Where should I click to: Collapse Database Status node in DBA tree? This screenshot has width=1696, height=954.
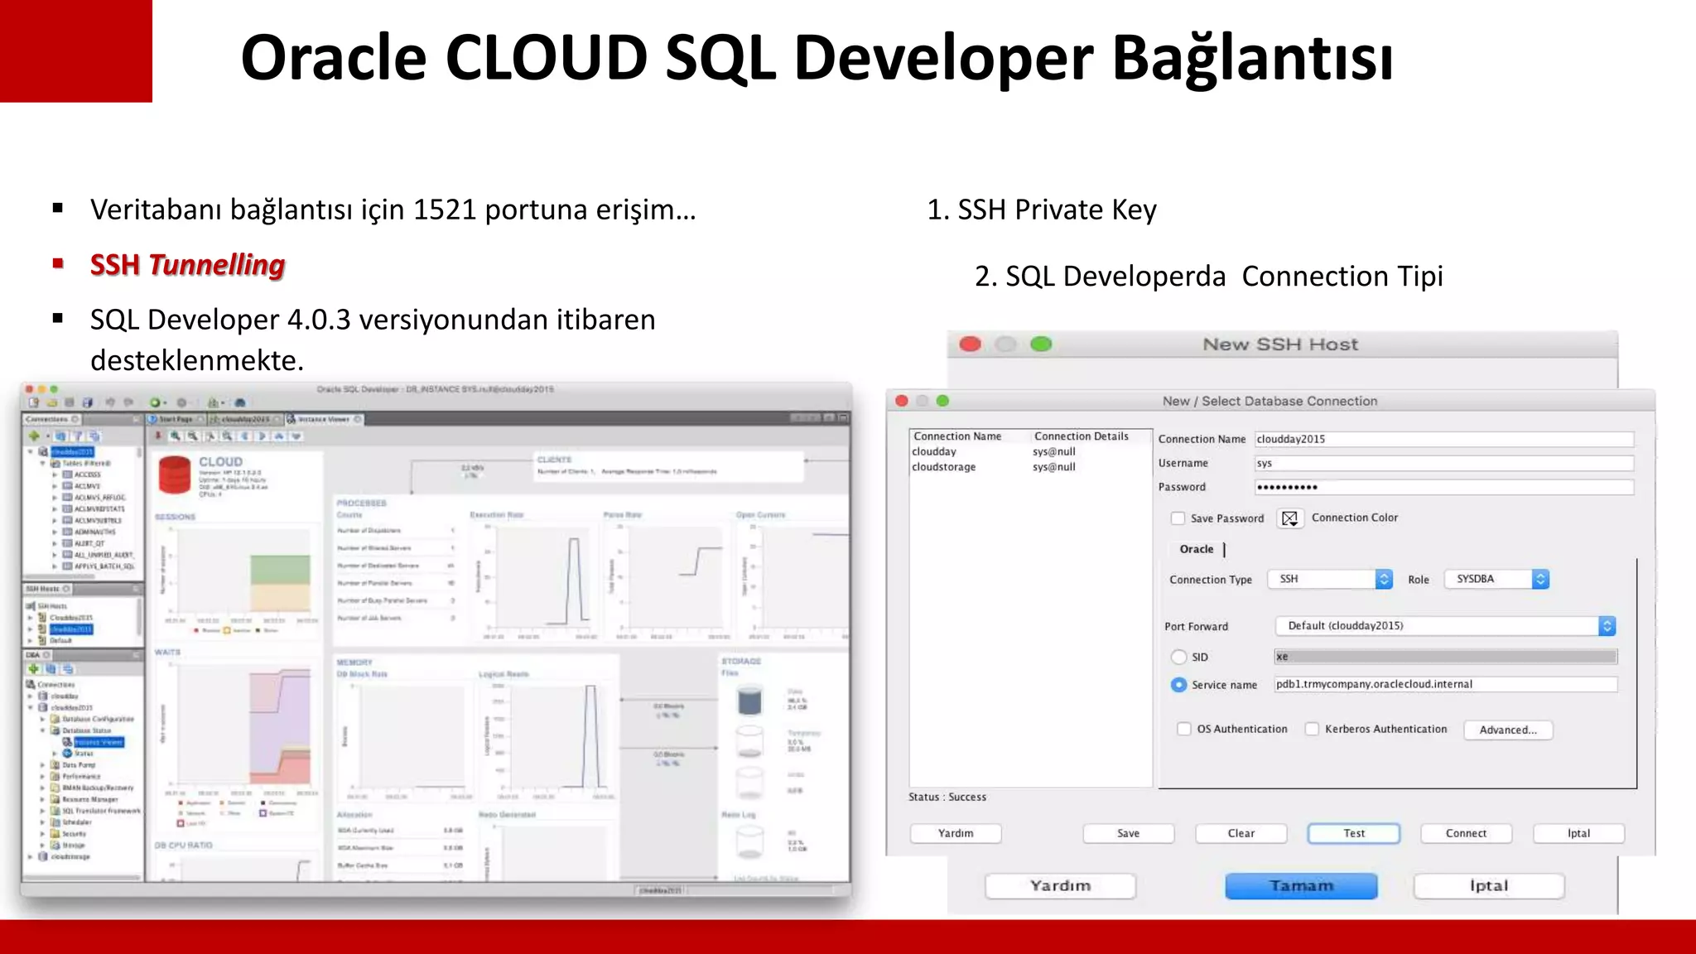(x=43, y=730)
